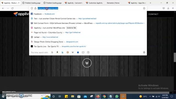176x99 pixels.
Task: Select the Ten Sports Live suggestion
Action: point(88,46)
